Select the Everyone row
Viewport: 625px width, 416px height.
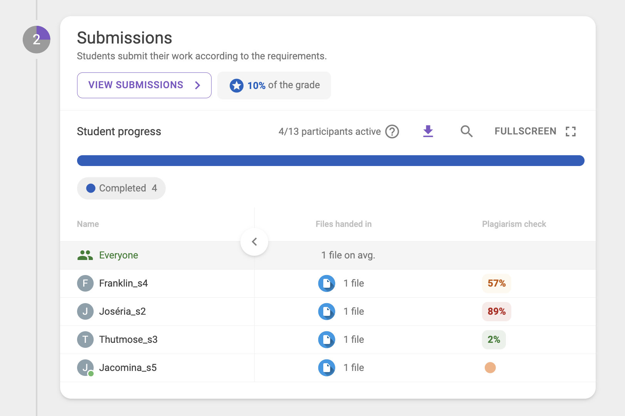tap(328, 255)
